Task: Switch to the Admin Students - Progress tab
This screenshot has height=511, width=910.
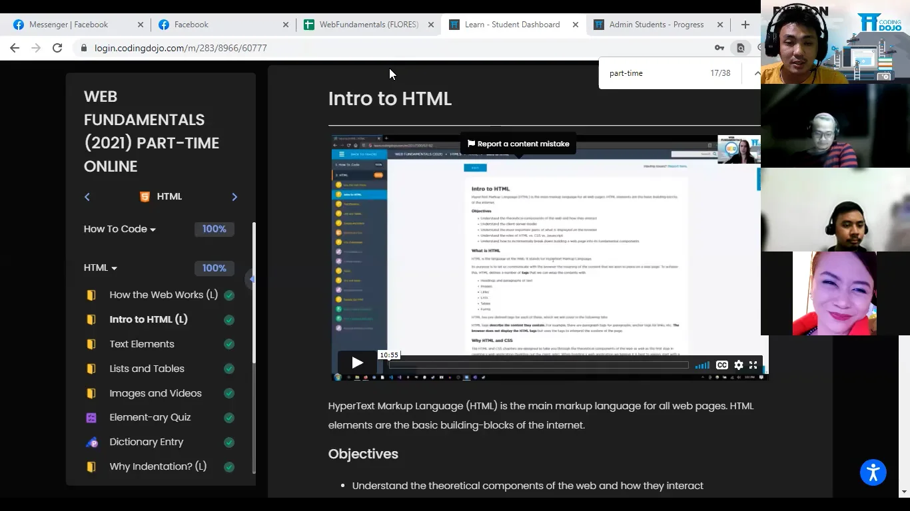Action: point(658,25)
